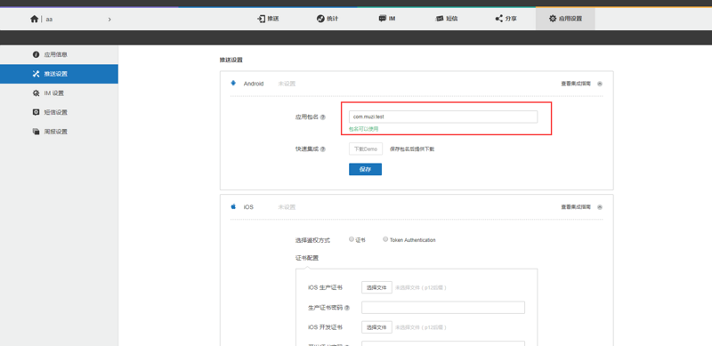Open the IM tab in the top navigation
Screen dimensions: 712x346
coord(386,19)
